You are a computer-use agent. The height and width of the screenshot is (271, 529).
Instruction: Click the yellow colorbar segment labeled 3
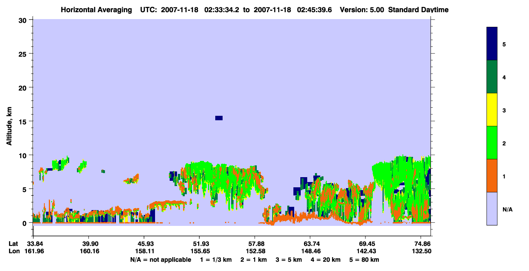[492, 110]
